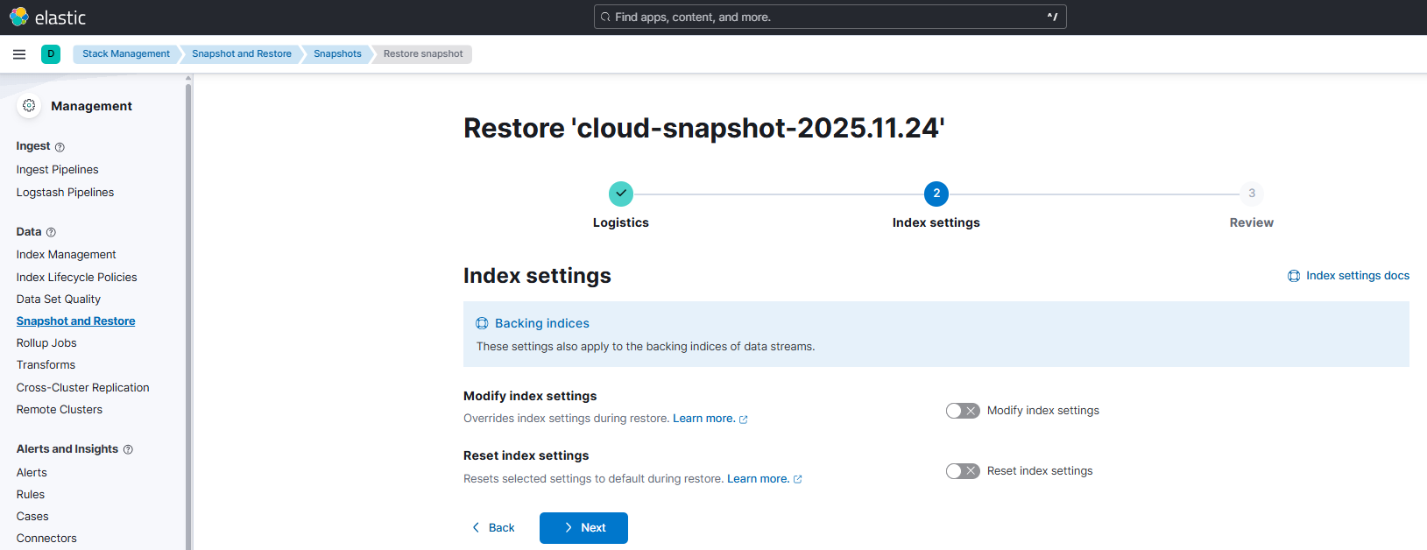1427x550 pixels.
Task: Open Index Lifecycle Policies
Action: (77, 278)
